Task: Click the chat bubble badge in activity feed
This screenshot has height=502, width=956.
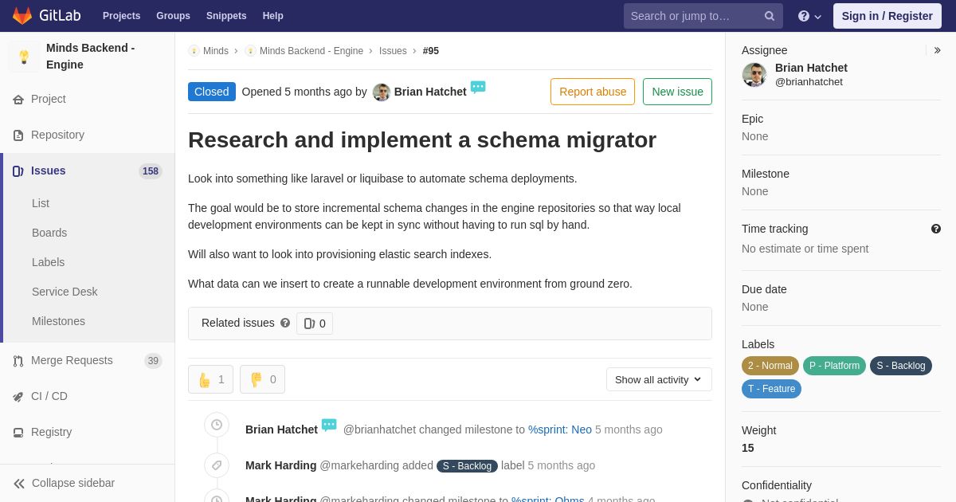Action: click(x=329, y=426)
